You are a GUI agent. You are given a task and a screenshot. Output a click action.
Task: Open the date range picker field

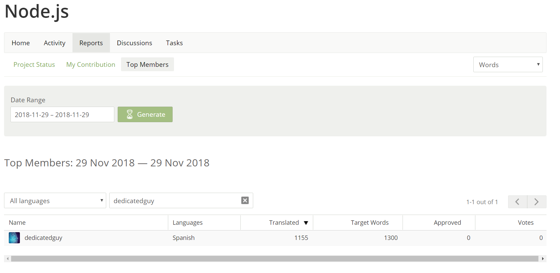coord(62,114)
